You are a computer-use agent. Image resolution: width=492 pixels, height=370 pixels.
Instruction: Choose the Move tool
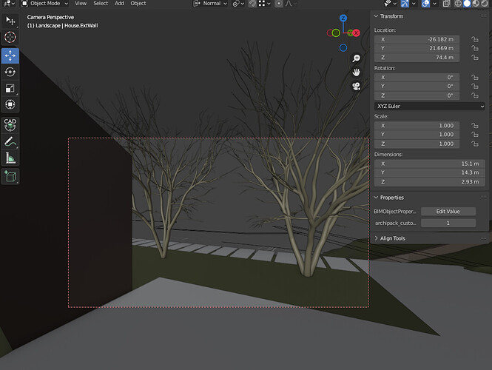click(x=10, y=55)
